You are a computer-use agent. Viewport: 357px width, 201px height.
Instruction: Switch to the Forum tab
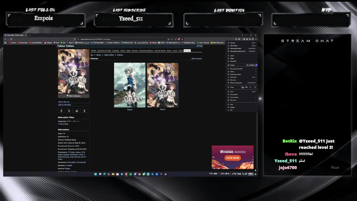[175, 51]
